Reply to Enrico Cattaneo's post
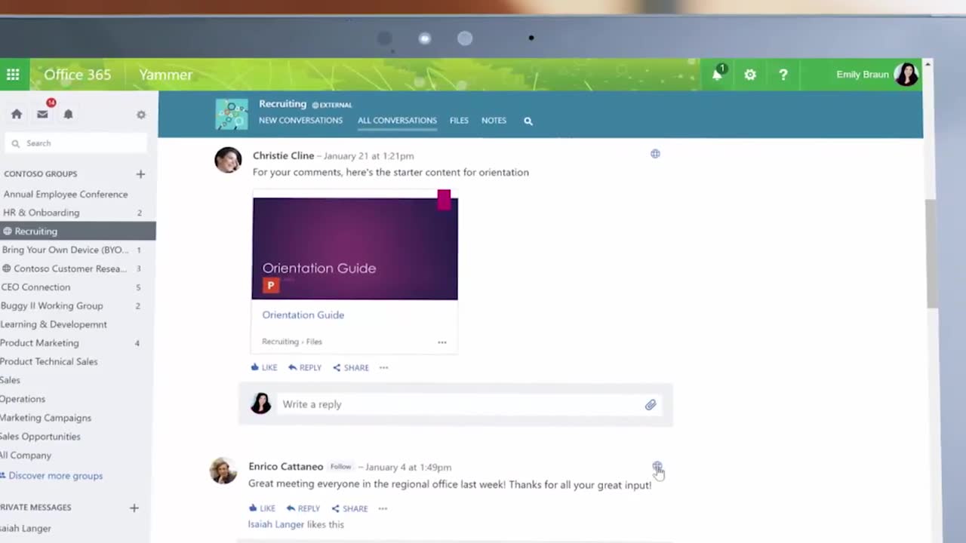The image size is (966, 543). pos(303,509)
